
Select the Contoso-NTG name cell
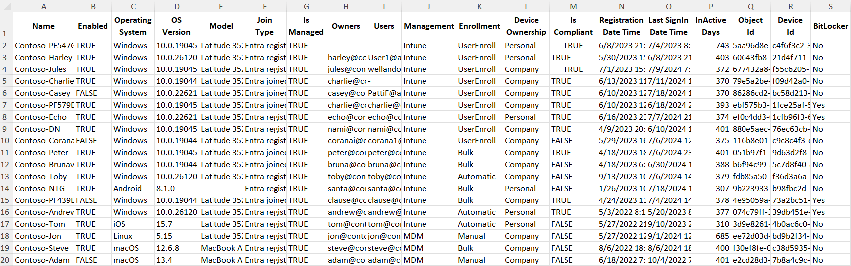tap(44, 188)
